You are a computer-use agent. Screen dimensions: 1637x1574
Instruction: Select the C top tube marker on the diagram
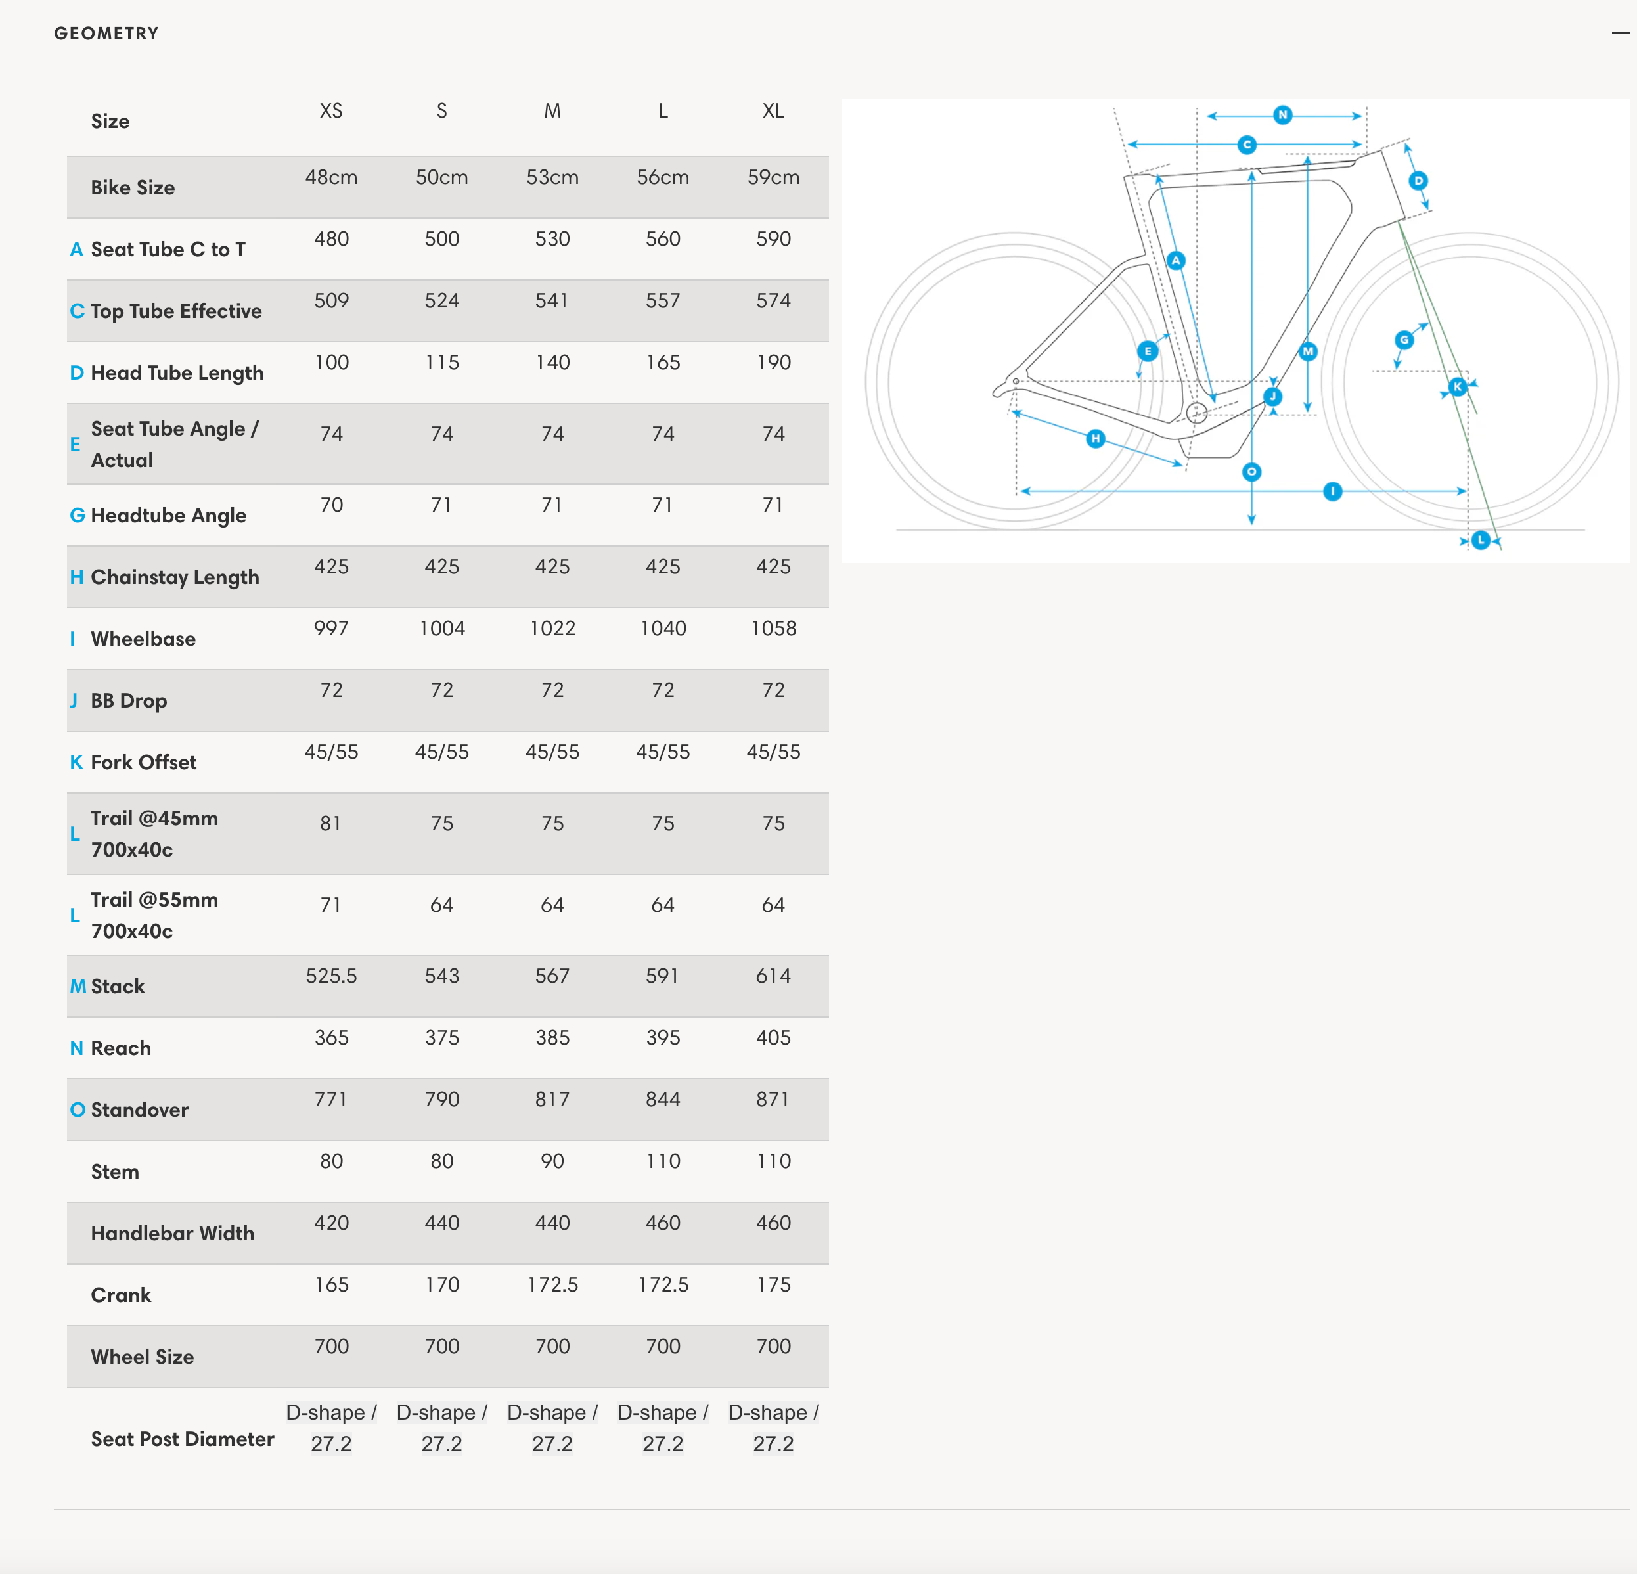pyautogui.click(x=1247, y=145)
